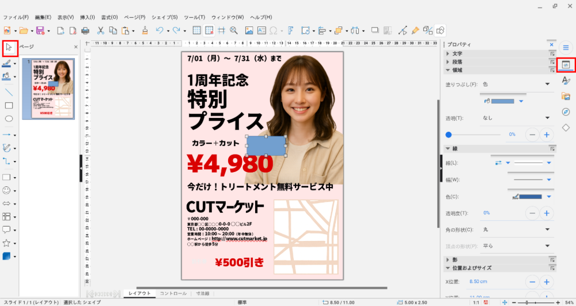Select the Lines and Arrows tool
The image size is (576, 306).
click(x=6, y=135)
